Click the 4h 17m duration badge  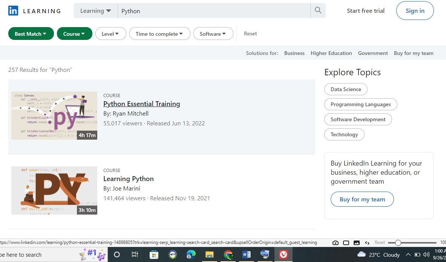click(x=87, y=135)
